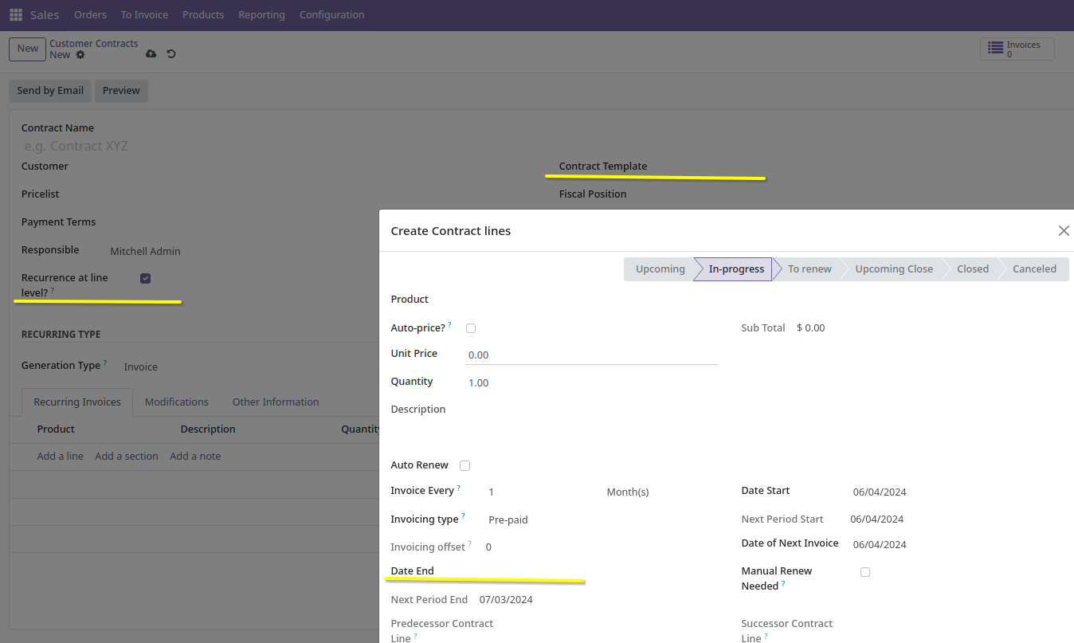Enable the Auto-price checkbox
Image resolution: width=1074 pixels, height=643 pixels.
[471, 328]
